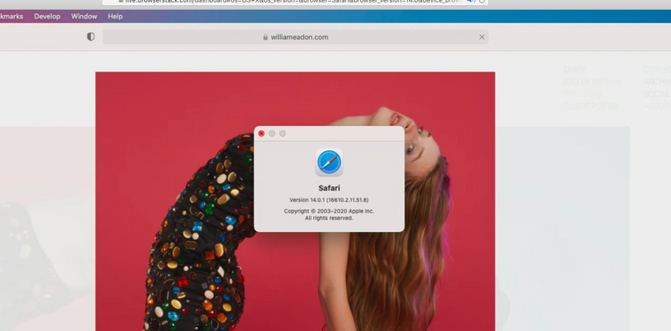Viewport: 671px width, 331px height.
Task: Open the DIARY link on the page
Action: [x=574, y=69]
